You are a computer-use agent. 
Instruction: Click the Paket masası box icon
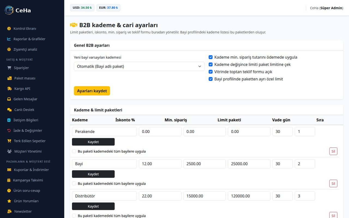(x=10, y=78)
